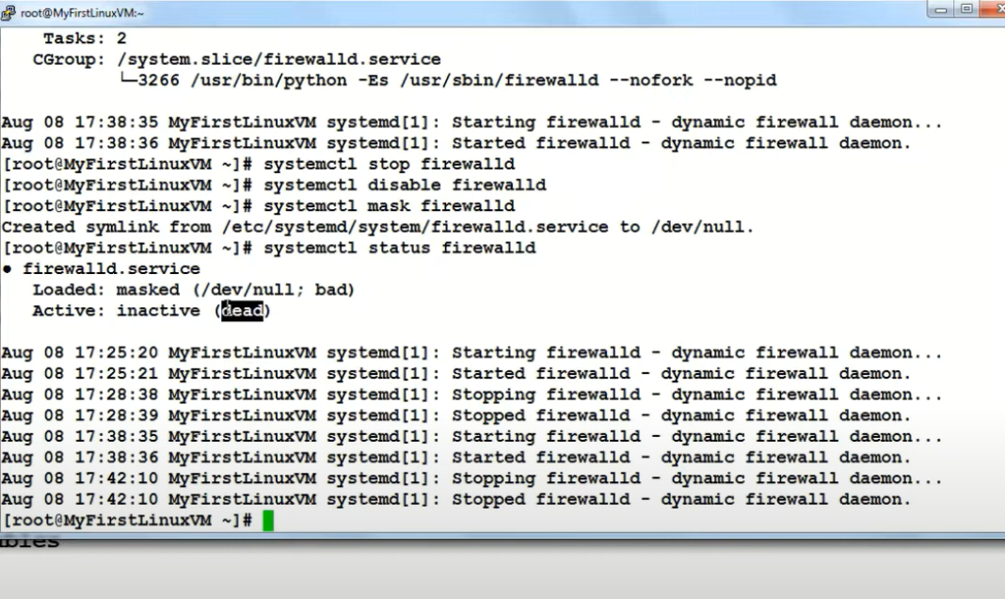Click the highlighted word 'dead'
The image size is (1005, 599).
coord(242,311)
